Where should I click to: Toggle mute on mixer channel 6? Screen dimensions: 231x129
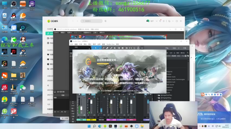tap(129, 95)
